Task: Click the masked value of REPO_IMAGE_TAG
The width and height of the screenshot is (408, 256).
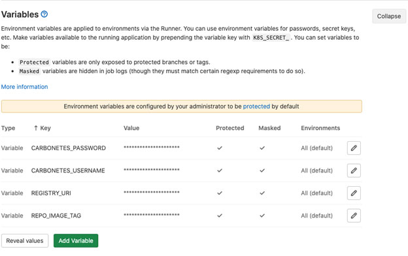Action: [x=152, y=216]
